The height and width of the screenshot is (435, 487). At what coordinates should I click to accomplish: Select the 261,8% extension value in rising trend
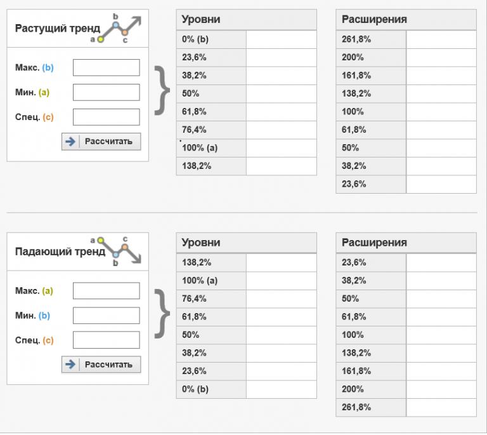click(x=441, y=39)
